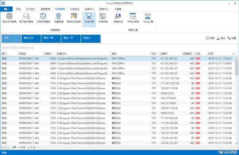Click the vertical scrollbar up arrow
This screenshot has height=155, width=239.
tap(237, 58)
